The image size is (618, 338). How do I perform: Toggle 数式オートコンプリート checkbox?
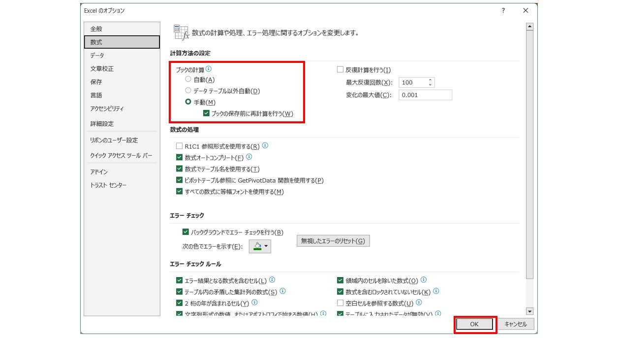pyautogui.click(x=179, y=158)
